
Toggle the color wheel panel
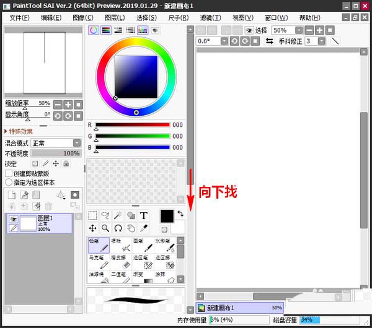[x=94, y=30]
